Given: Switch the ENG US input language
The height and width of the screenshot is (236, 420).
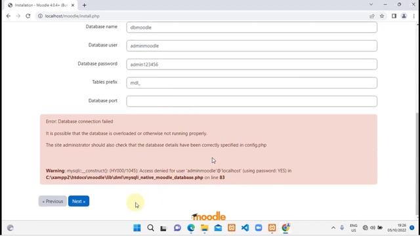Looking at the screenshot, I should (354, 228).
